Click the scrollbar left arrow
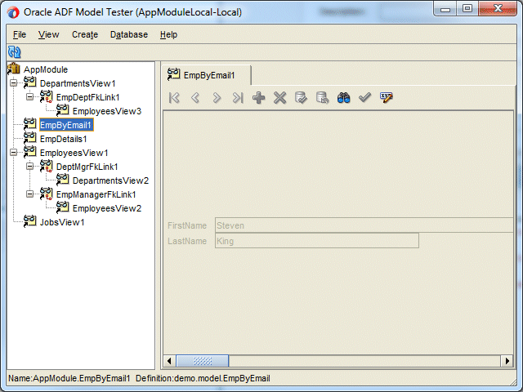The width and height of the screenshot is (523, 392). (x=169, y=361)
